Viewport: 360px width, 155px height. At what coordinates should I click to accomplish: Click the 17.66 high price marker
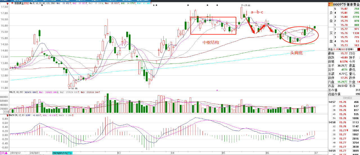247,5
